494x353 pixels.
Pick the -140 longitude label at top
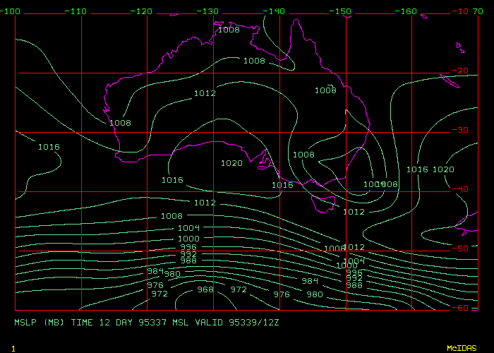(x=276, y=11)
